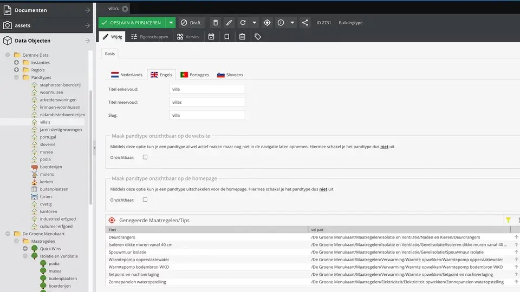The height and width of the screenshot is (292, 520).
Task: Switch to Engels language tab
Action: coord(161,75)
